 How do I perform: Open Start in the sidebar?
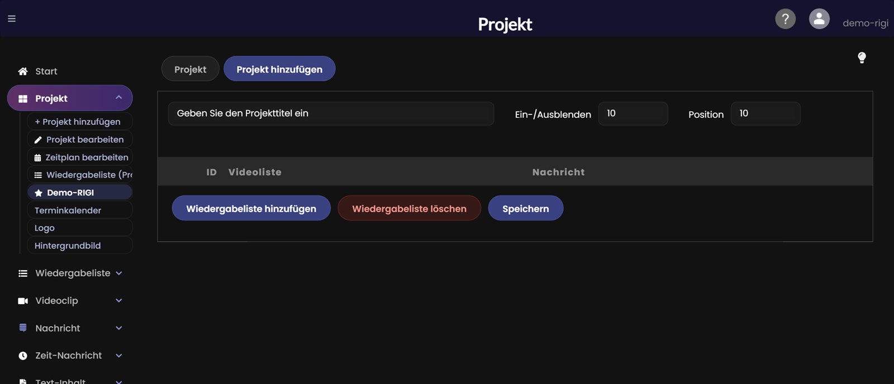[46, 71]
